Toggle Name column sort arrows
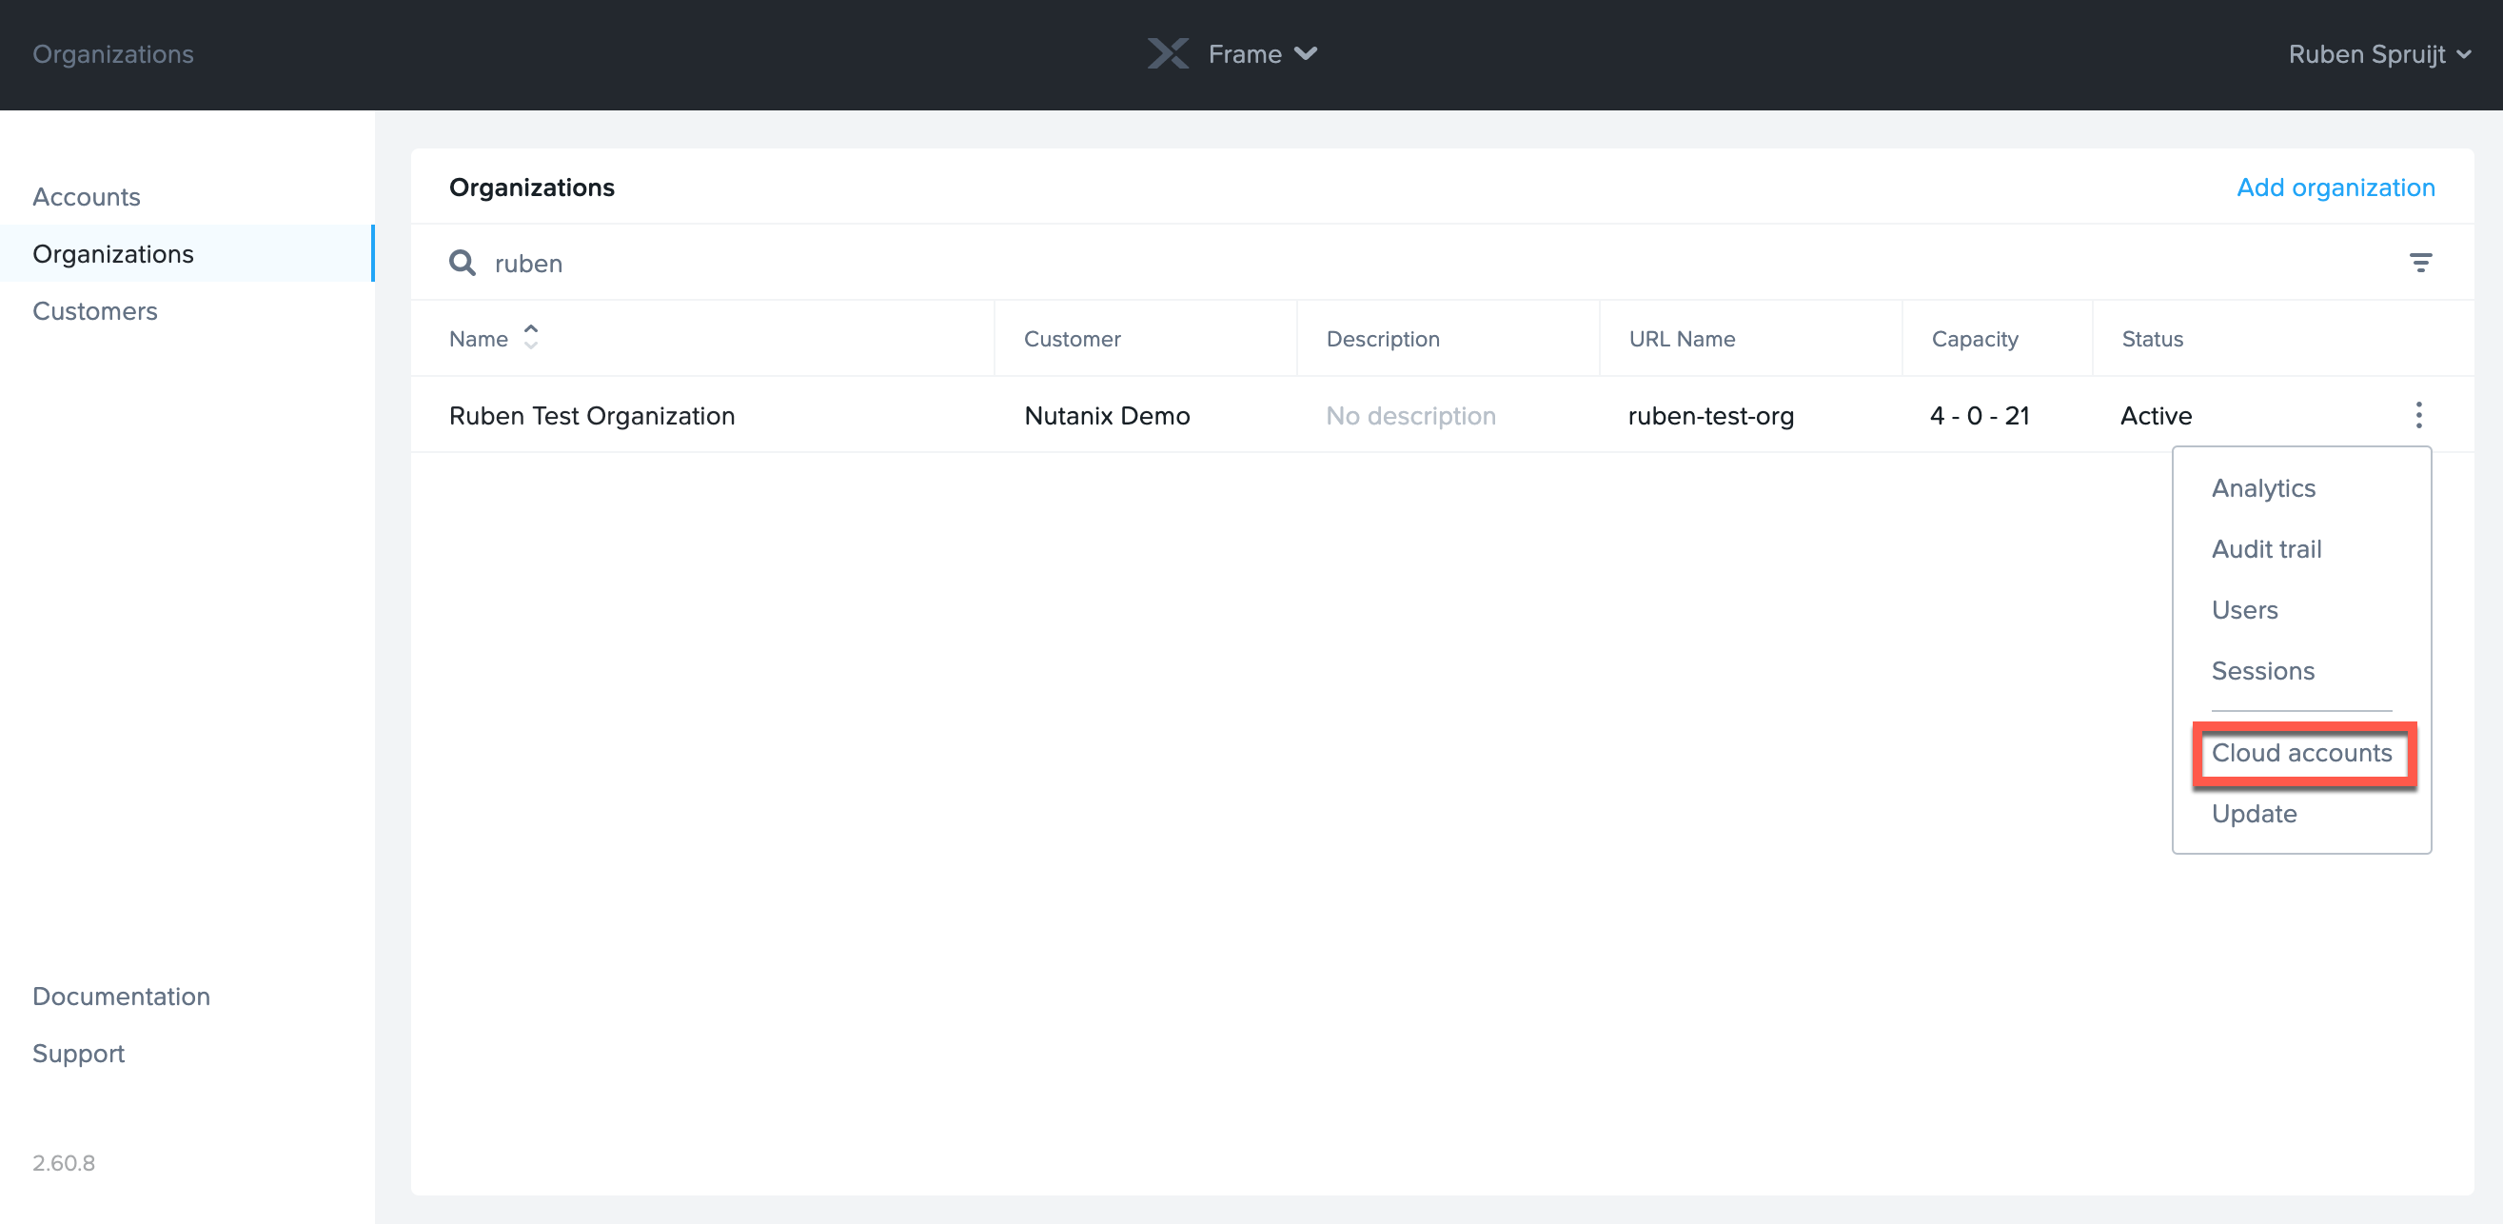This screenshot has height=1224, width=2503. 530,337
